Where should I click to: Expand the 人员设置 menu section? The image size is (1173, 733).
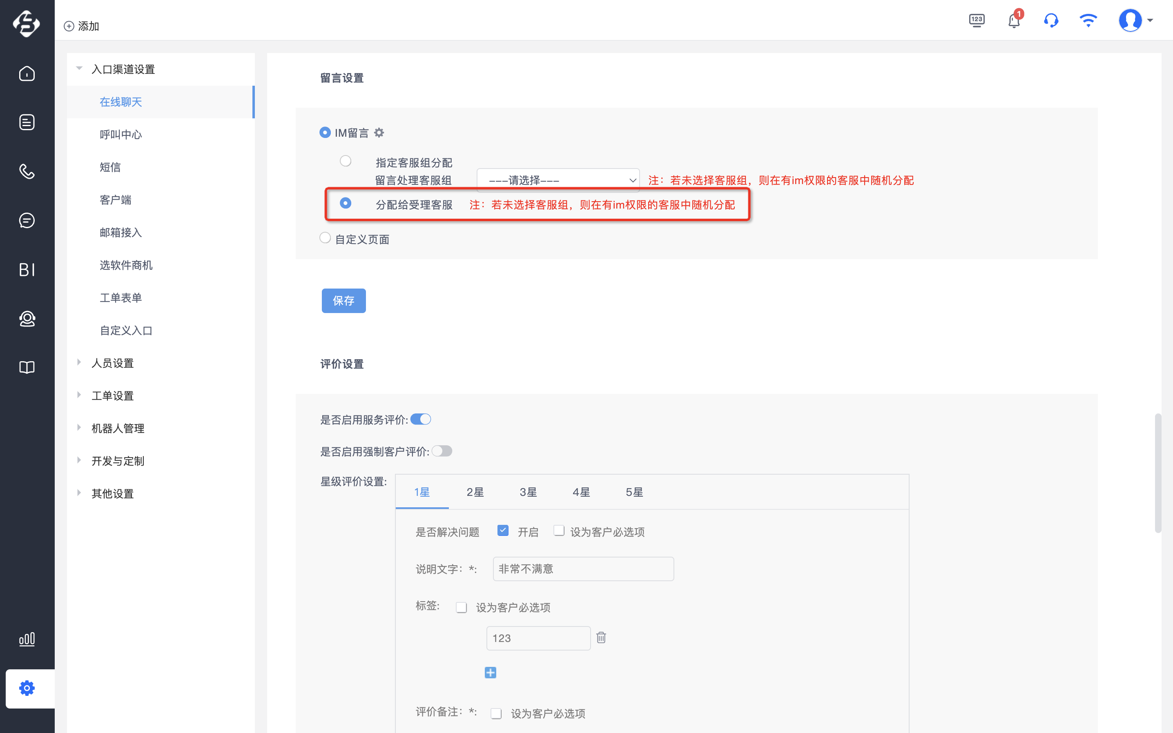coord(113,363)
